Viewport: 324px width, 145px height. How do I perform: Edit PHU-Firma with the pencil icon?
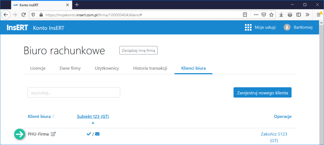(x=53, y=134)
